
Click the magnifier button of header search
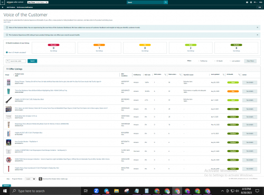coord(166,2)
